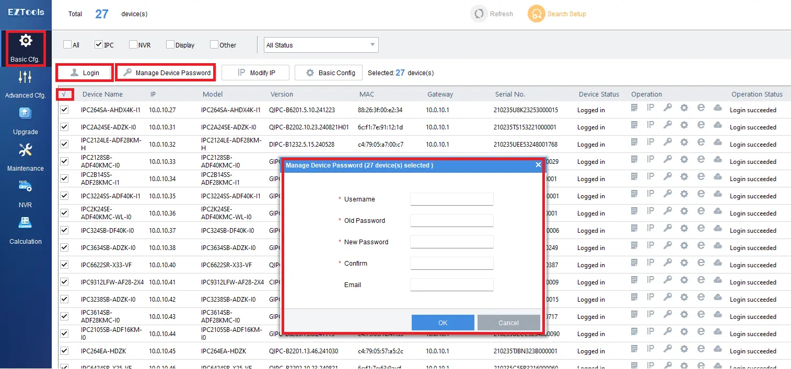
Task: Sort by Gateway column header
Action: click(440, 94)
